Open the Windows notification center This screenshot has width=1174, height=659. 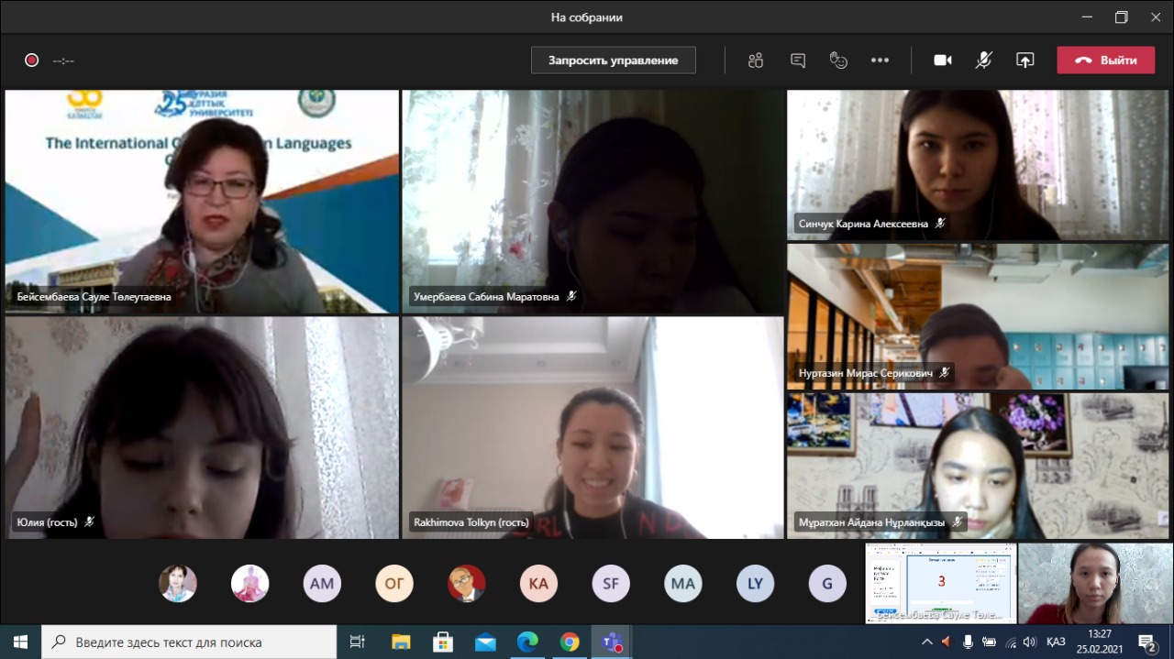pyautogui.click(x=1146, y=642)
